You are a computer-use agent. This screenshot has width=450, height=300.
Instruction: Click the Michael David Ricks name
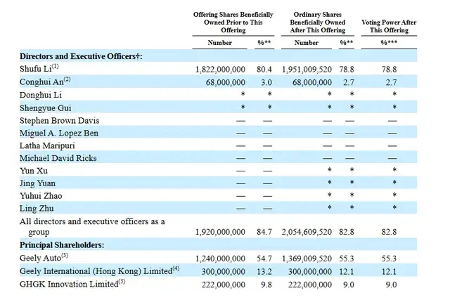[x=59, y=158]
